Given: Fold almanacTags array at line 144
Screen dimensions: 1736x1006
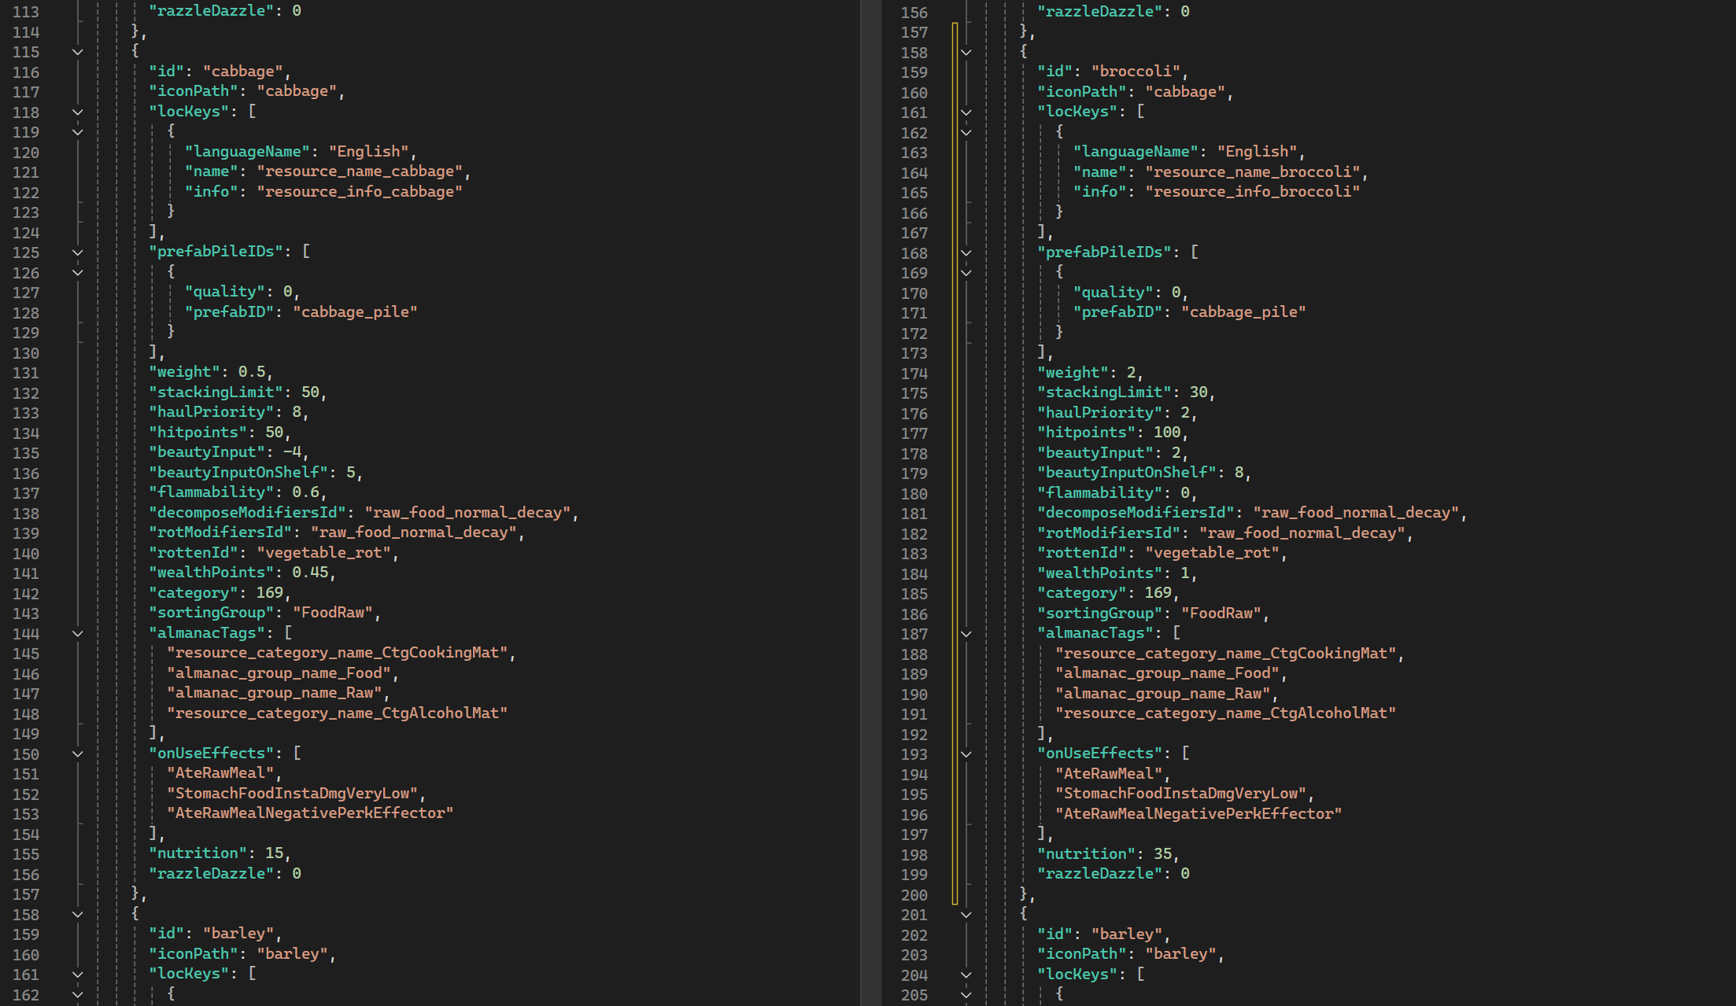Looking at the screenshot, I should (77, 633).
